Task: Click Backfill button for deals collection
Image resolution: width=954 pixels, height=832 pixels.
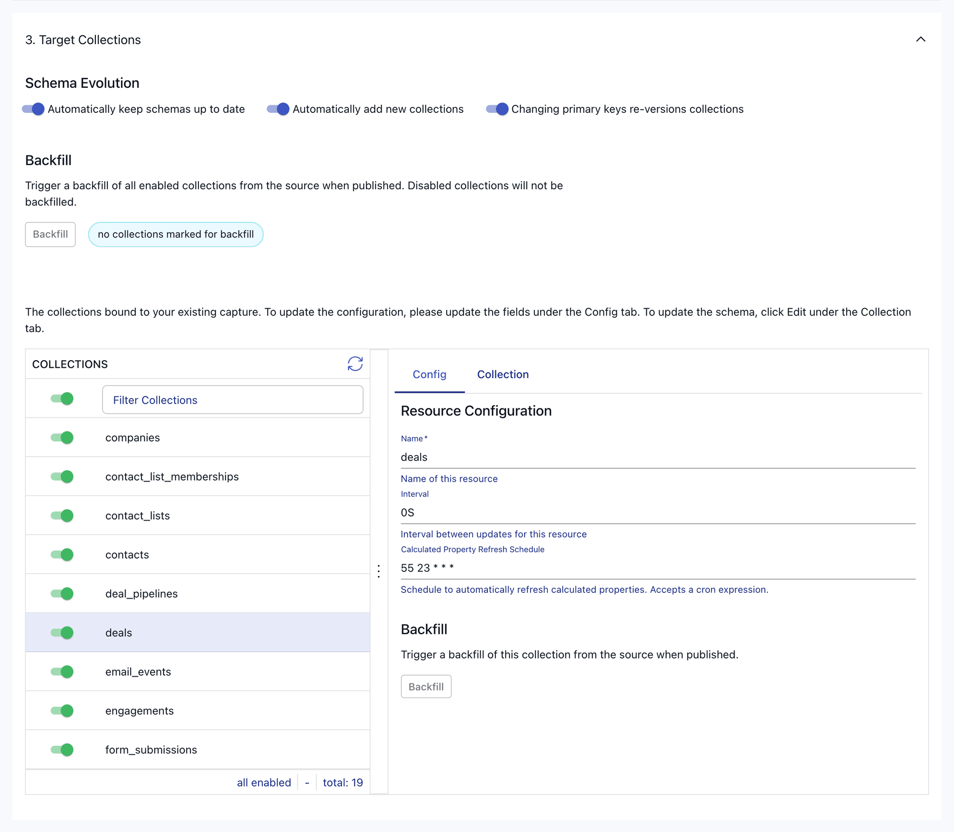Action: [426, 687]
